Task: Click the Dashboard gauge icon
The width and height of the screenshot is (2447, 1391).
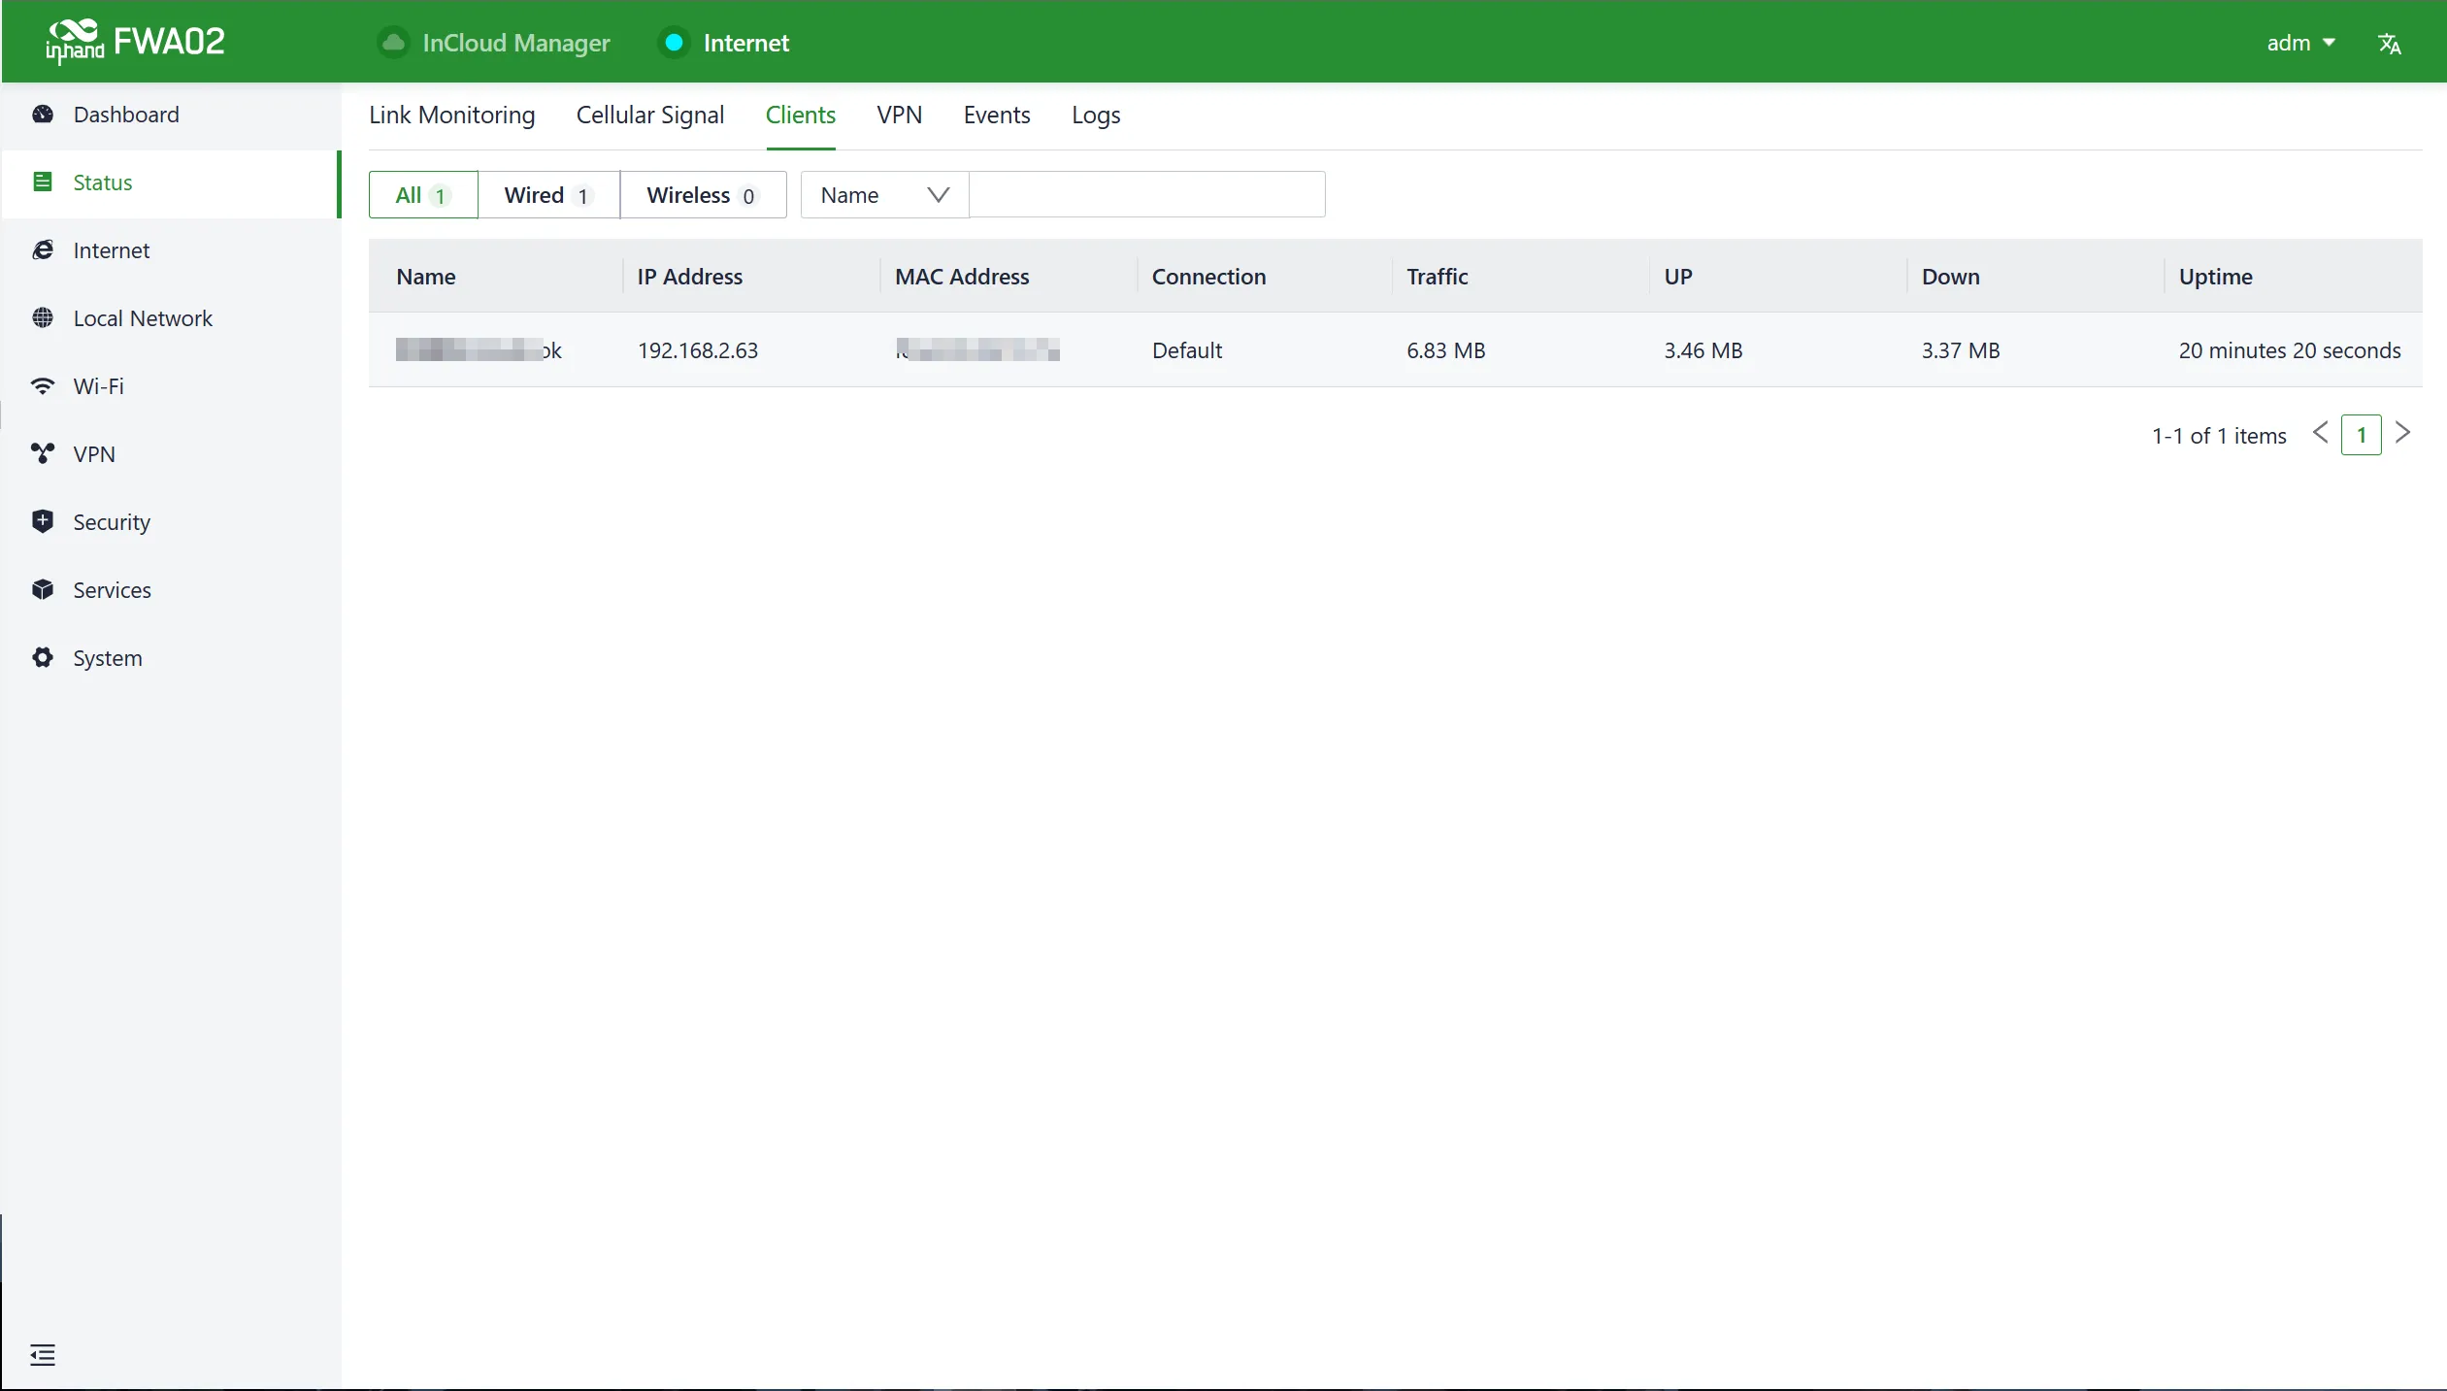Action: coord(43,115)
